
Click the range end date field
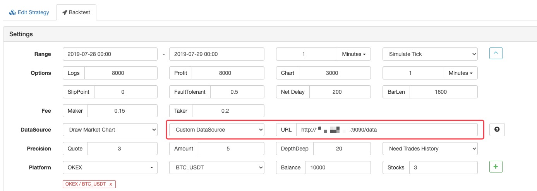pos(216,54)
